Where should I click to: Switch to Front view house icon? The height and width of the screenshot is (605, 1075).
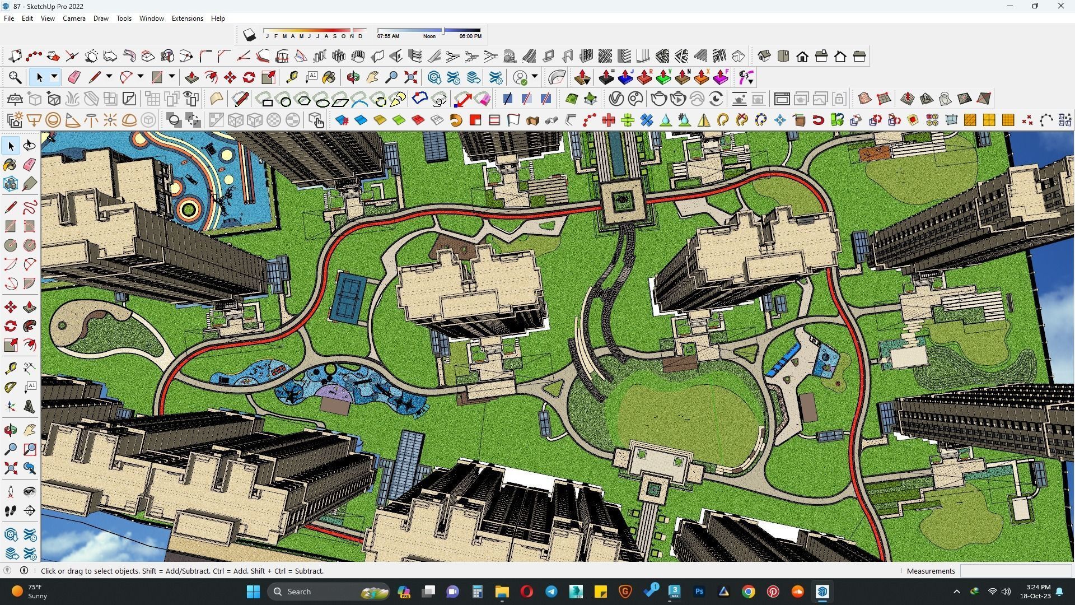[802, 56]
